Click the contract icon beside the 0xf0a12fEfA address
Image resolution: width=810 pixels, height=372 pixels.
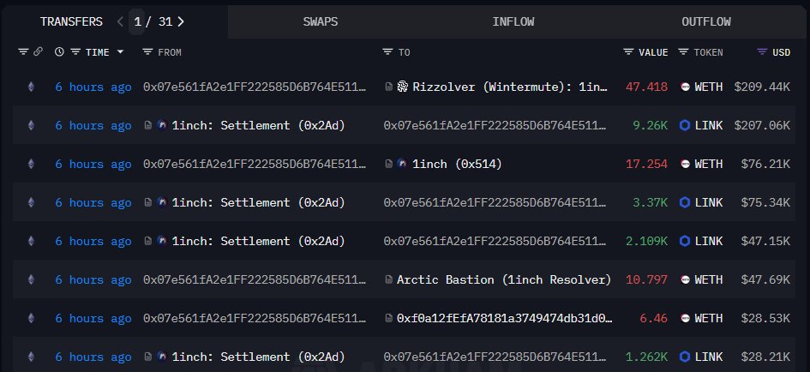coord(388,318)
